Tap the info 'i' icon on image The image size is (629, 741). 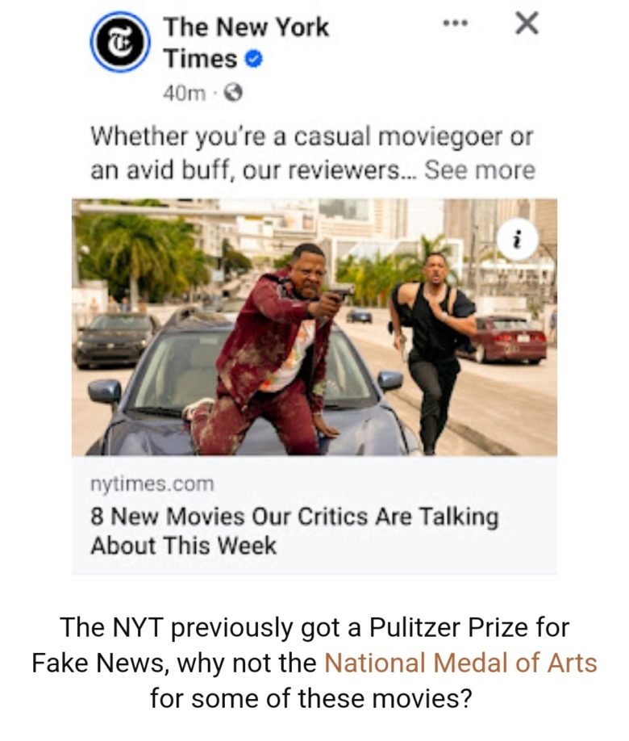(518, 241)
